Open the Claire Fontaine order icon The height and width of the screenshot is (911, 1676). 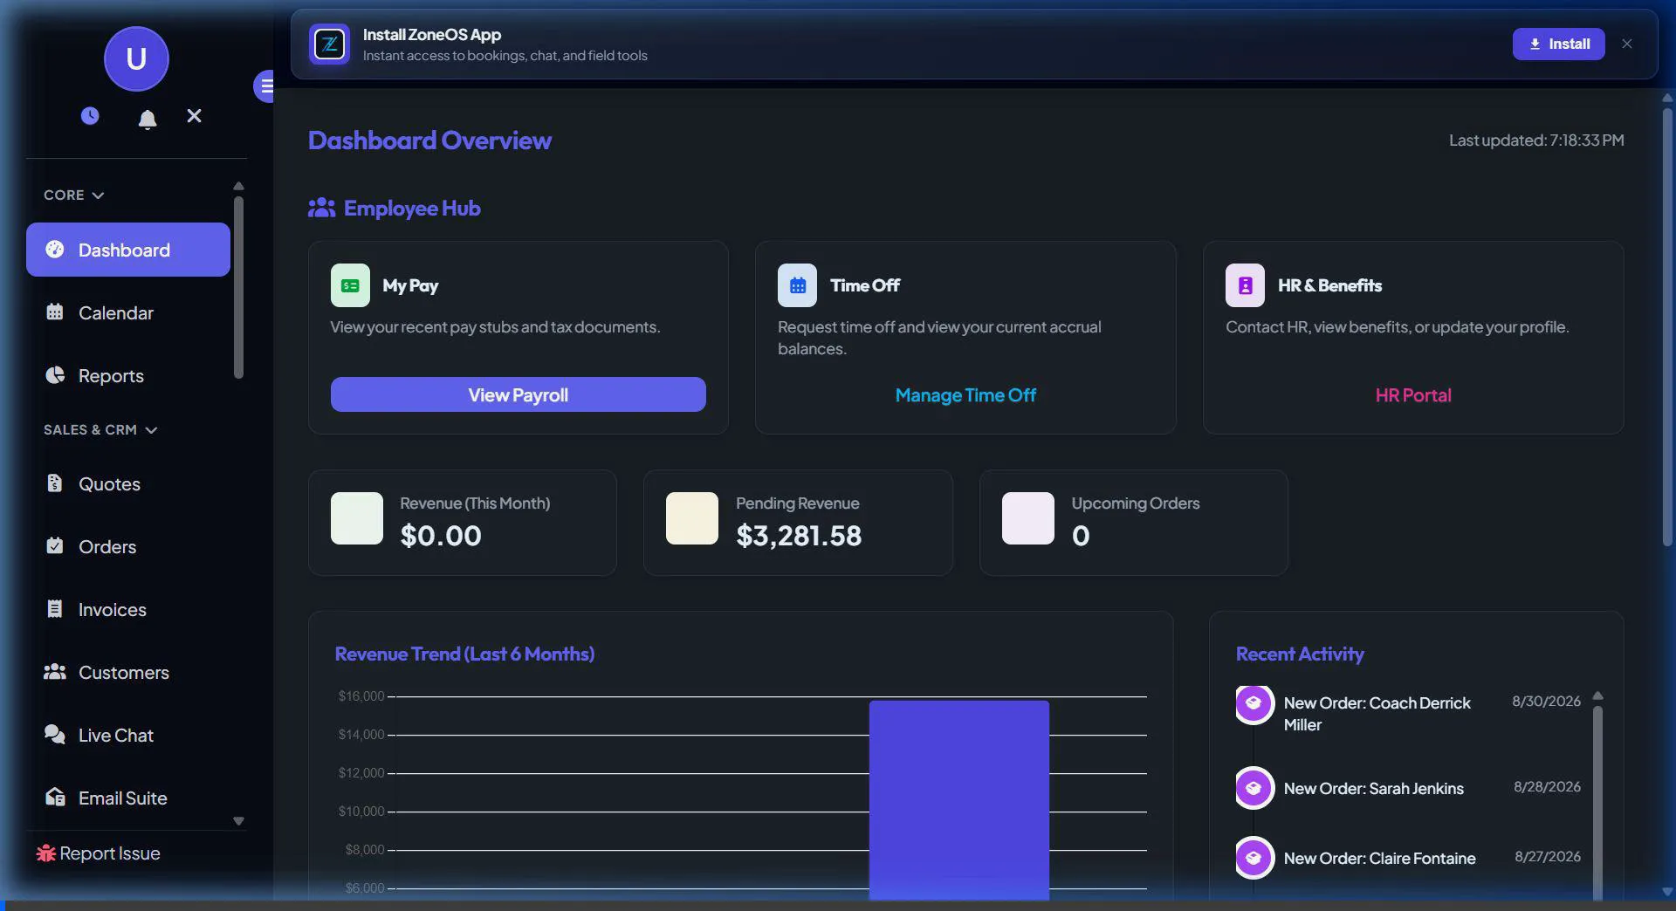[x=1254, y=858]
